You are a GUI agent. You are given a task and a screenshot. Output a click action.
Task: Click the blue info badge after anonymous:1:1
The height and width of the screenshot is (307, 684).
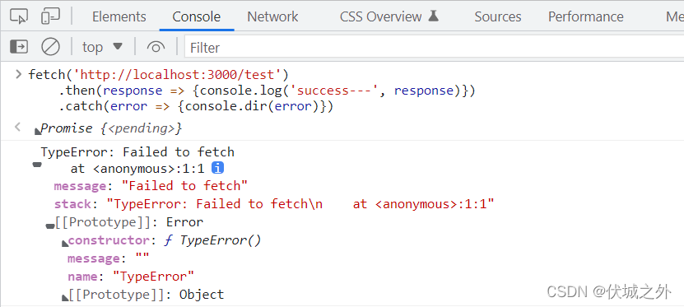point(217,168)
